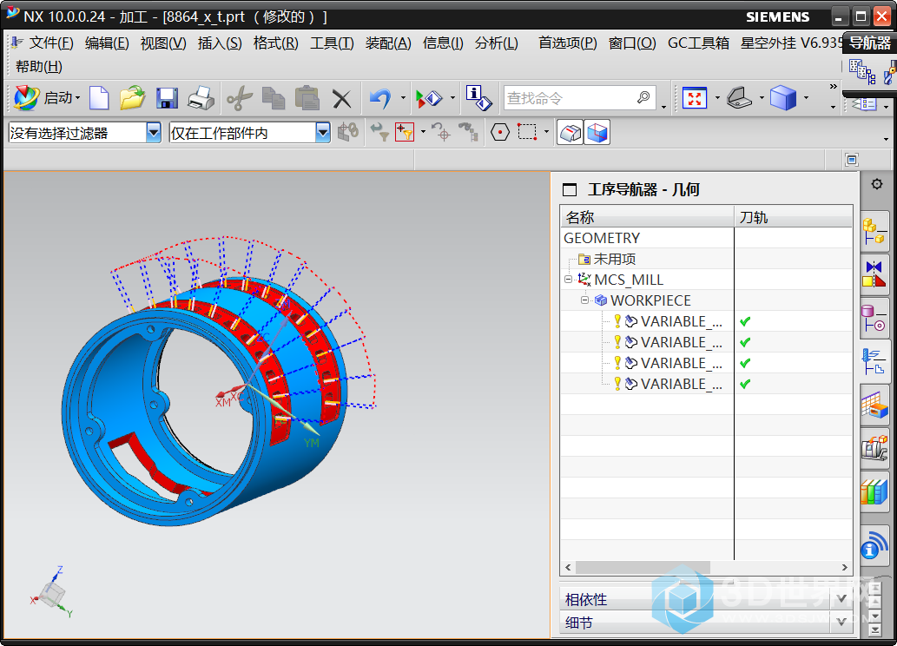Open the Undo history dropdown arrow
Screen dimensions: 897x646
coord(403,98)
